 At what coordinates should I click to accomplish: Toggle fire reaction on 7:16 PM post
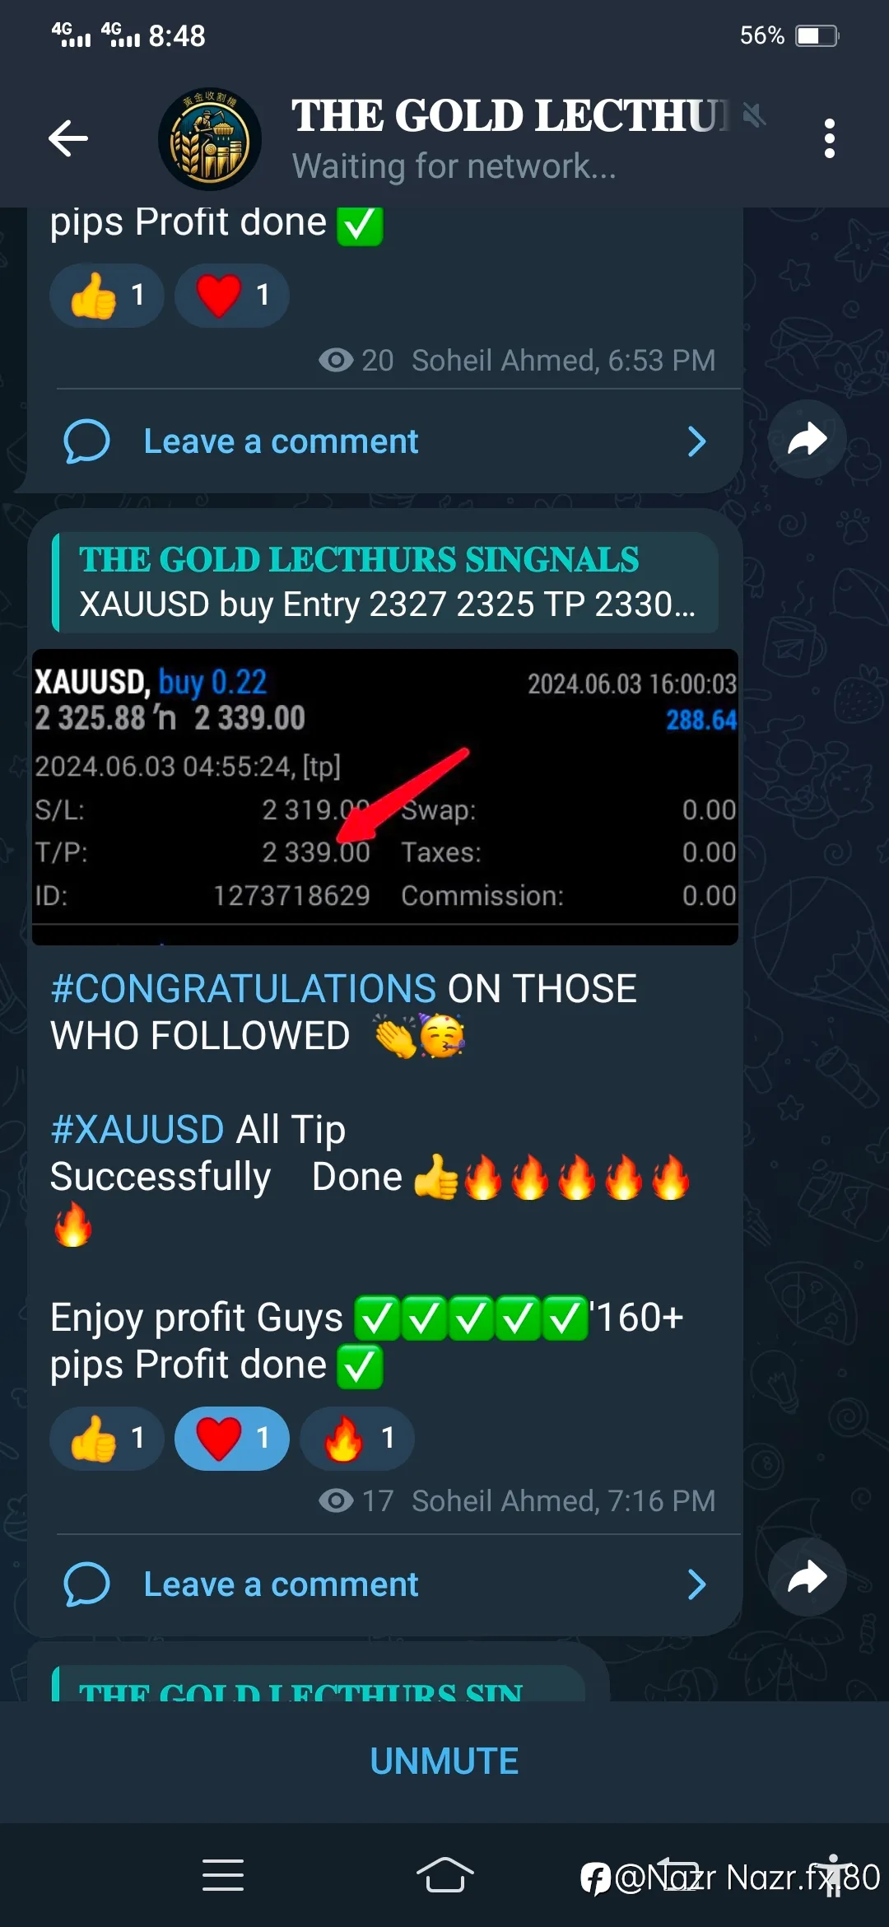pyautogui.click(x=357, y=1438)
